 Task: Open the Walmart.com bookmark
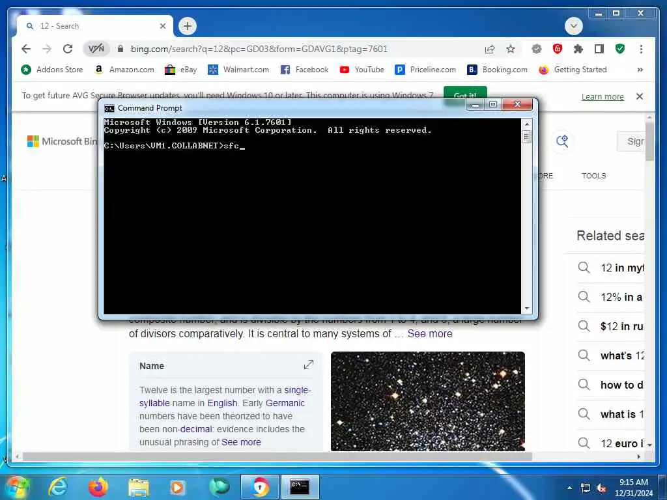[238, 70]
